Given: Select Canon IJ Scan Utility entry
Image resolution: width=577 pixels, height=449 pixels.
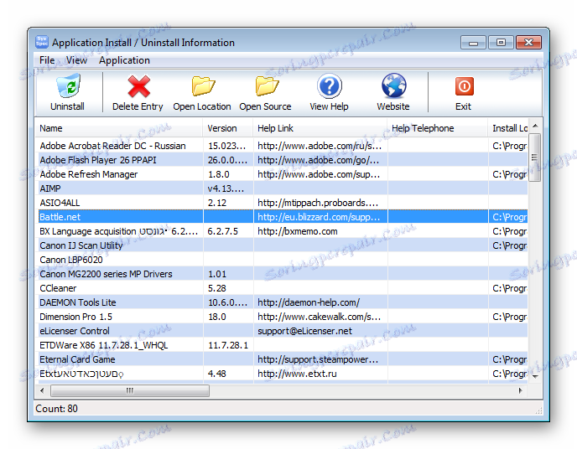Looking at the screenshot, I should tap(282, 245).
